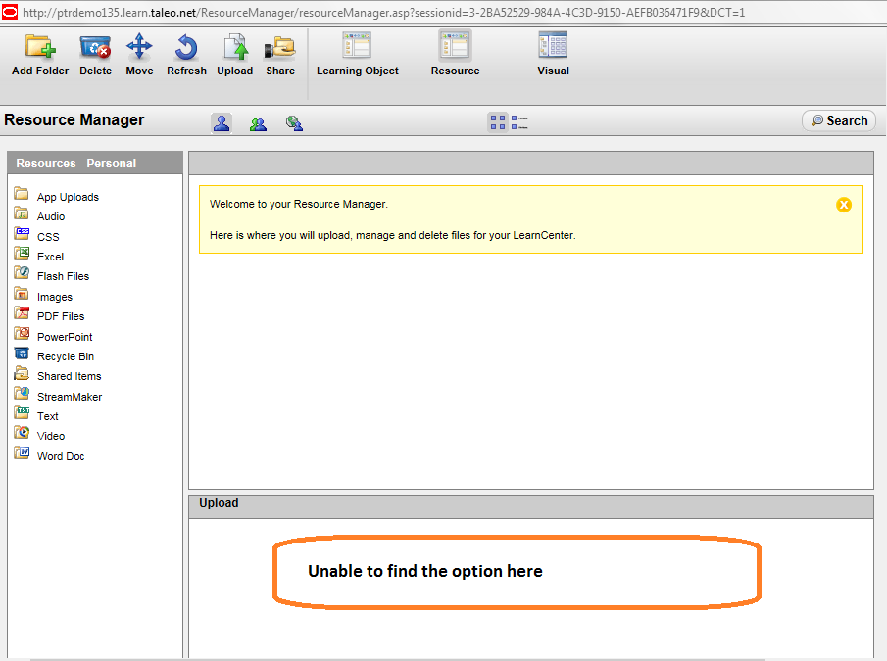
Task: Open the PDF Files folder icon
Action: point(22,313)
